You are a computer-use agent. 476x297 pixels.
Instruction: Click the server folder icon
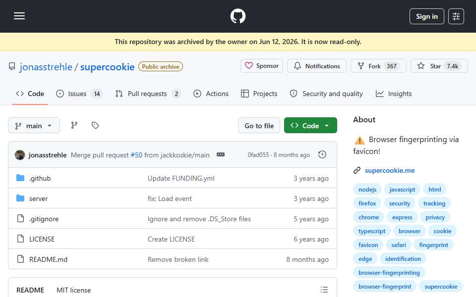coord(20,198)
